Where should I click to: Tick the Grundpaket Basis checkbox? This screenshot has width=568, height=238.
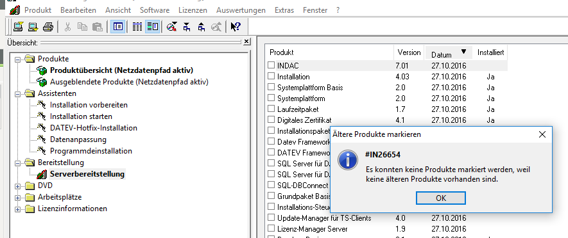pos(271,196)
